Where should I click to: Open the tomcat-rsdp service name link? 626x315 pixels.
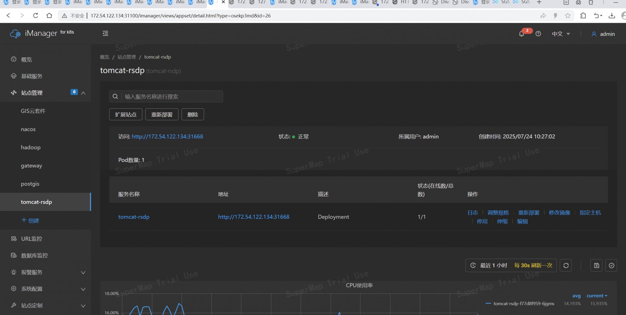point(134,217)
